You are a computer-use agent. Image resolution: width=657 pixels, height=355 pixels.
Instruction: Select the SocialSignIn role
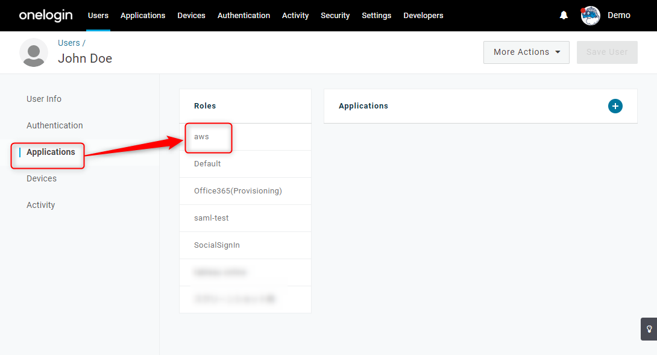(245, 245)
